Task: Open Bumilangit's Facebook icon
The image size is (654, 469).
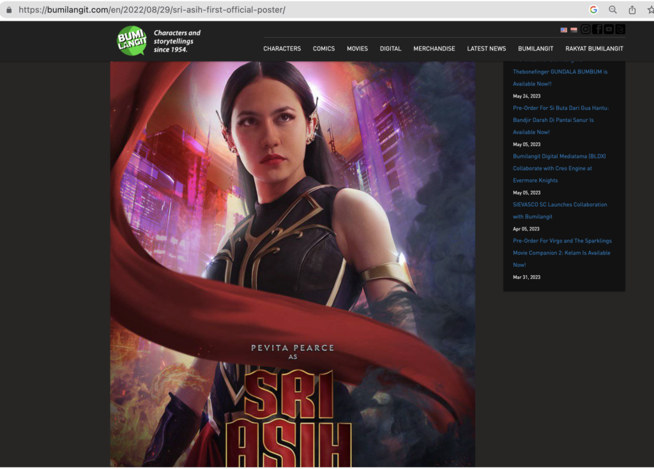Action: (597, 29)
